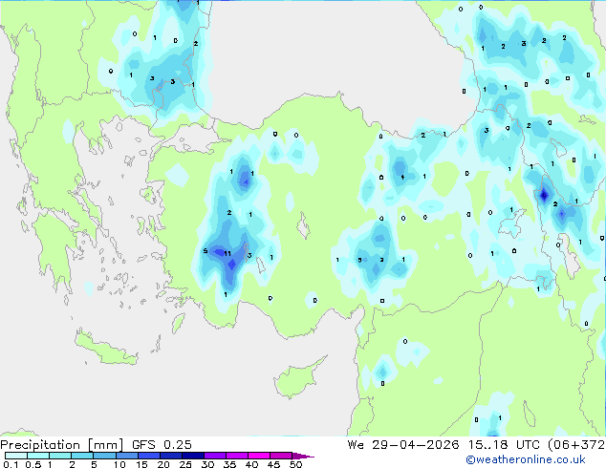Click the 5–10 mm legend color swatch
Image resolution: width=606 pixels, height=468 pixels.
104,456
